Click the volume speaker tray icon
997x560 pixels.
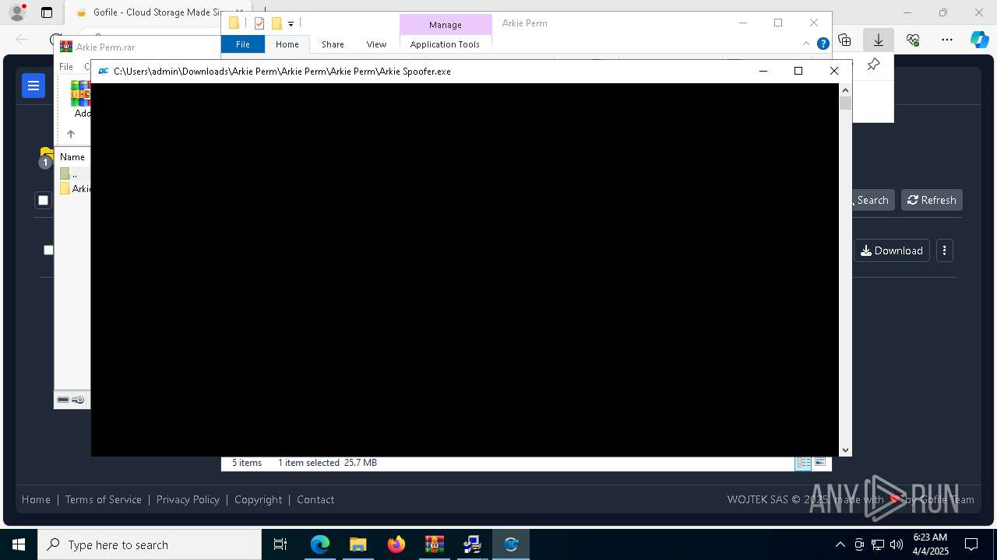tap(897, 544)
